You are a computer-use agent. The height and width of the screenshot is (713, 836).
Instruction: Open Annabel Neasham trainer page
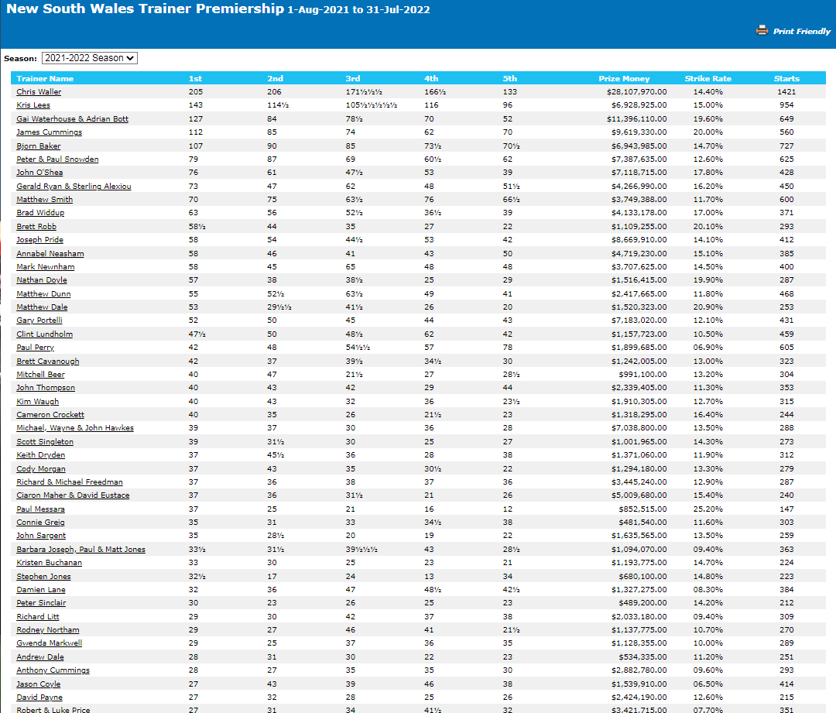tap(50, 254)
